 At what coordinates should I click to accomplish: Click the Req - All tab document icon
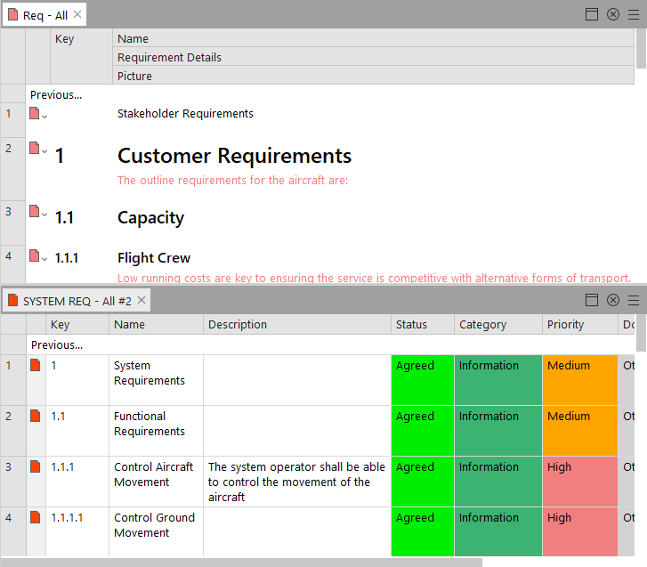(13, 14)
